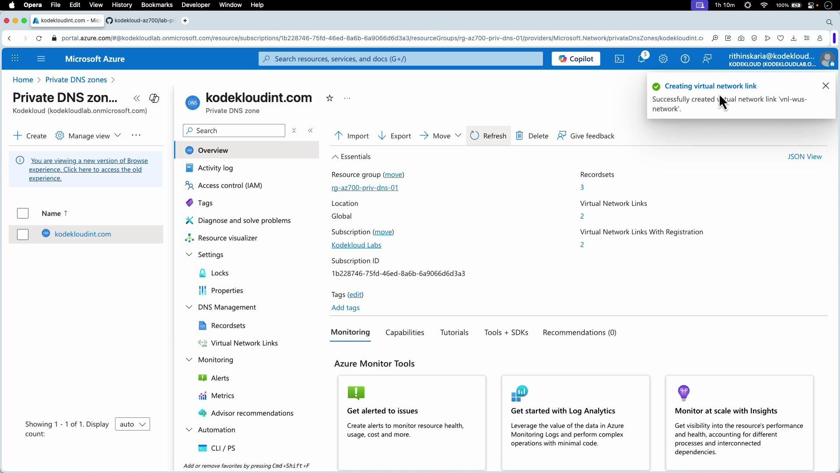Select all zones with the header checkbox

[23, 213]
